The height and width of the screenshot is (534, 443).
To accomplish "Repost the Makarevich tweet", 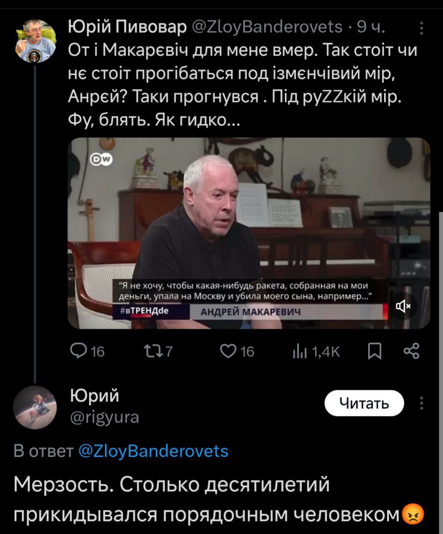I will (x=149, y=351).
